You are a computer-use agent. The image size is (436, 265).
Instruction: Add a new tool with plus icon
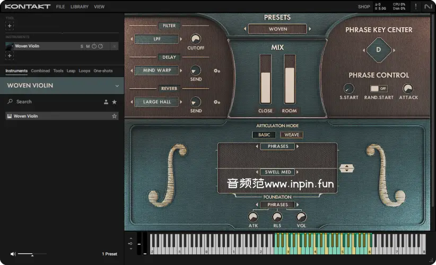10,26
